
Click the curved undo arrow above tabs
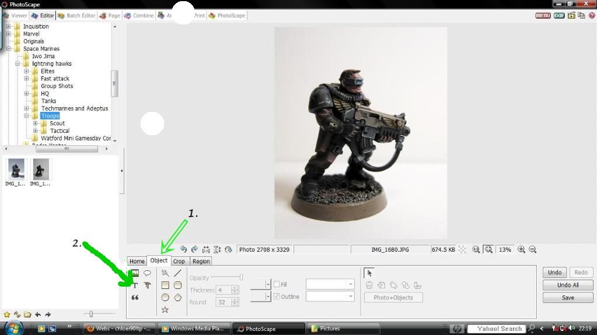point(183,249)
